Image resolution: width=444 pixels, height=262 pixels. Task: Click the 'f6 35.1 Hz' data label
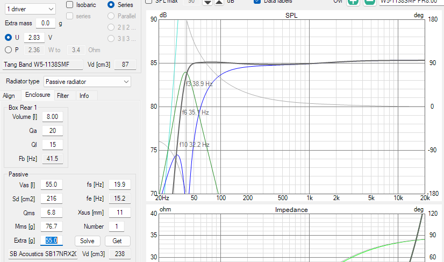(x=195, y=112)
